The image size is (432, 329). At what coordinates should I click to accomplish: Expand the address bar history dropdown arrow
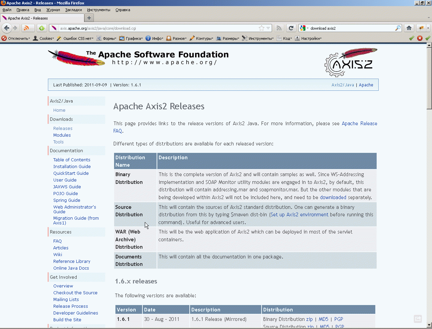268,28
